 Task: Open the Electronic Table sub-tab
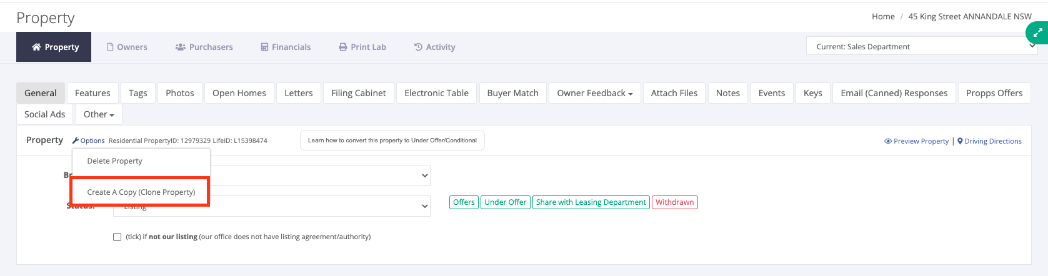pyautogui.click(x=436, y=93)
